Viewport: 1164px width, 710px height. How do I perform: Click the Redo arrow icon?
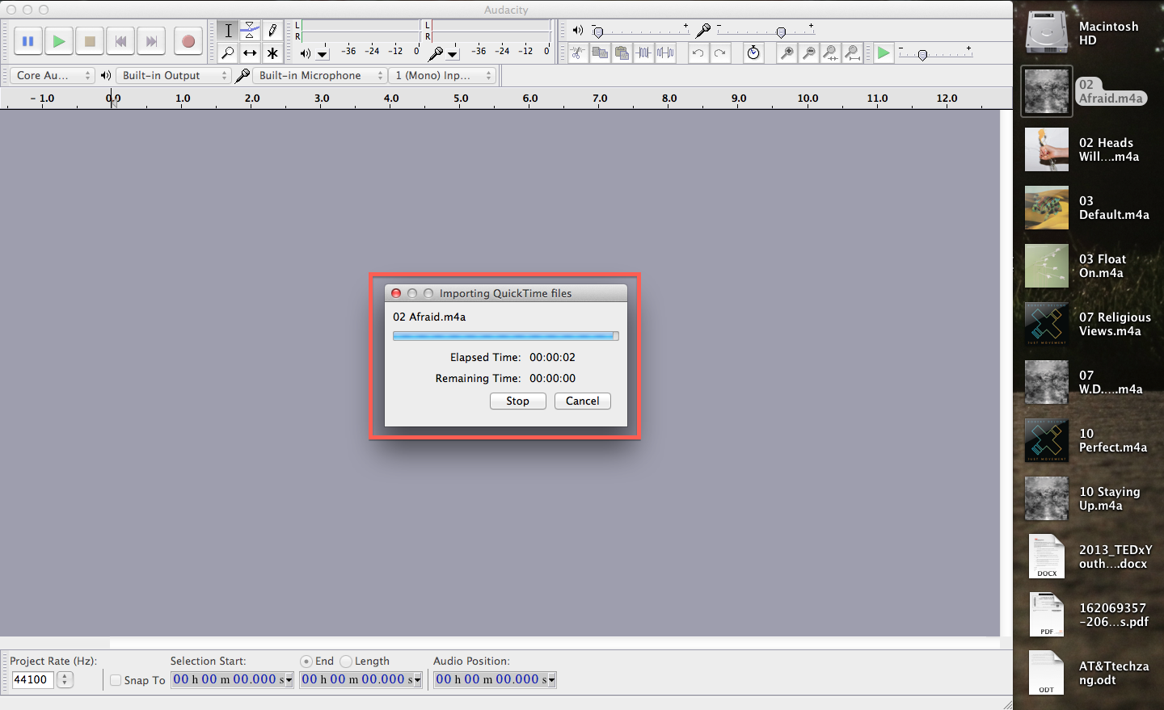point(719,53)
